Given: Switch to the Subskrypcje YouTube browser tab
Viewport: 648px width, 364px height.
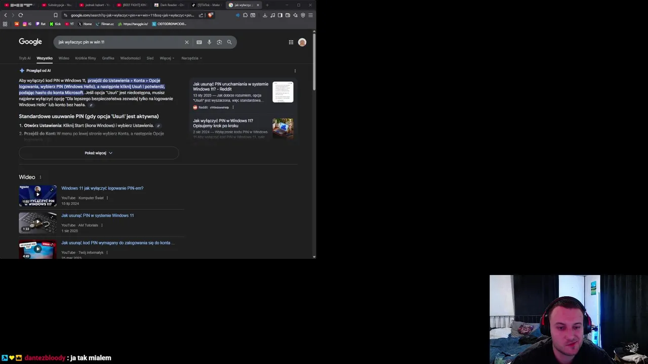Looking at the screenshot, I should (57, 5).
